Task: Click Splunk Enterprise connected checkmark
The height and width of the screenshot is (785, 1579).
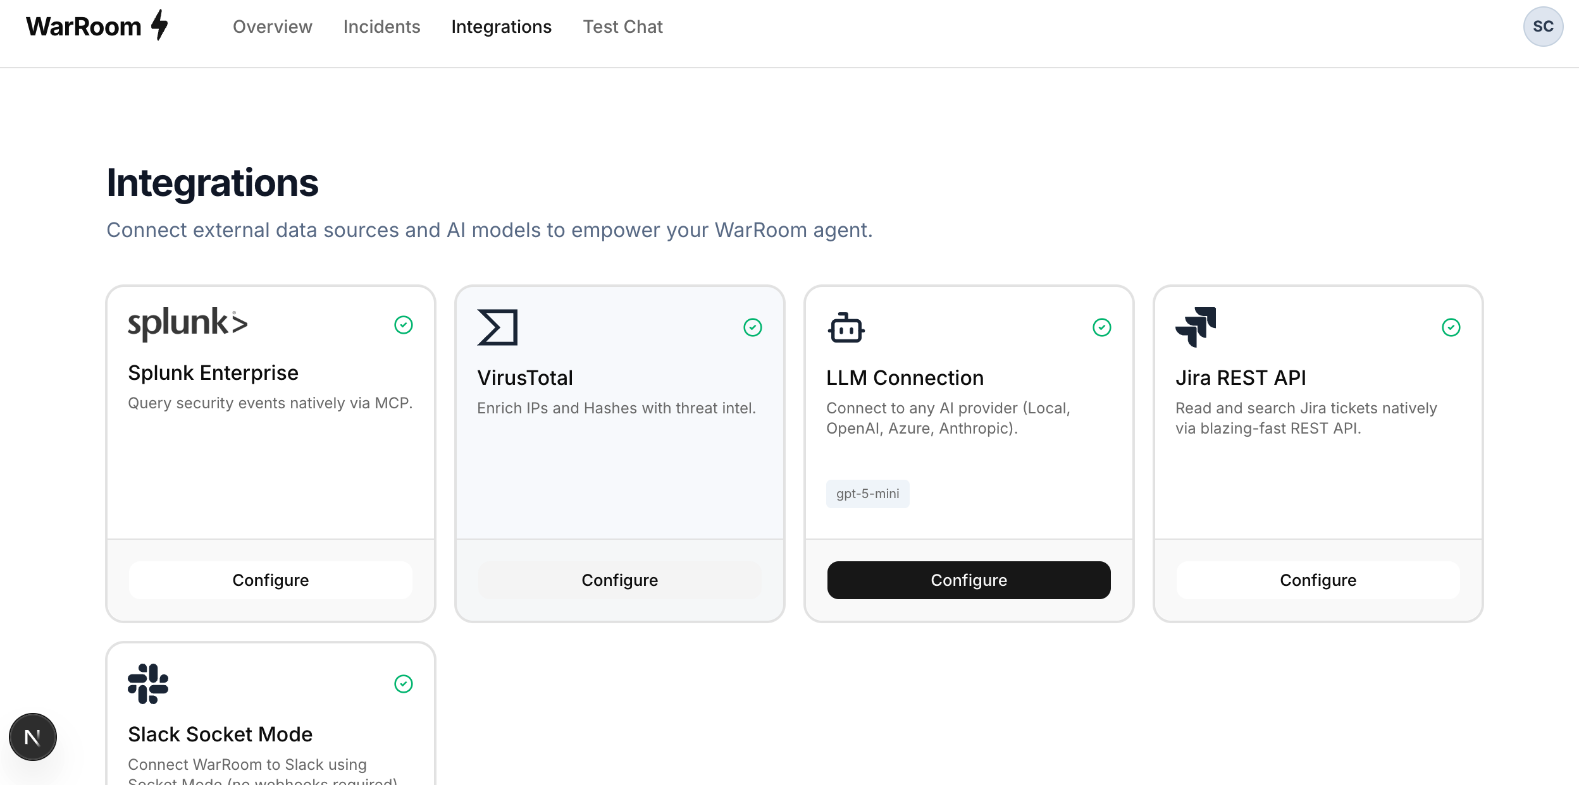Action: (404, 325)
